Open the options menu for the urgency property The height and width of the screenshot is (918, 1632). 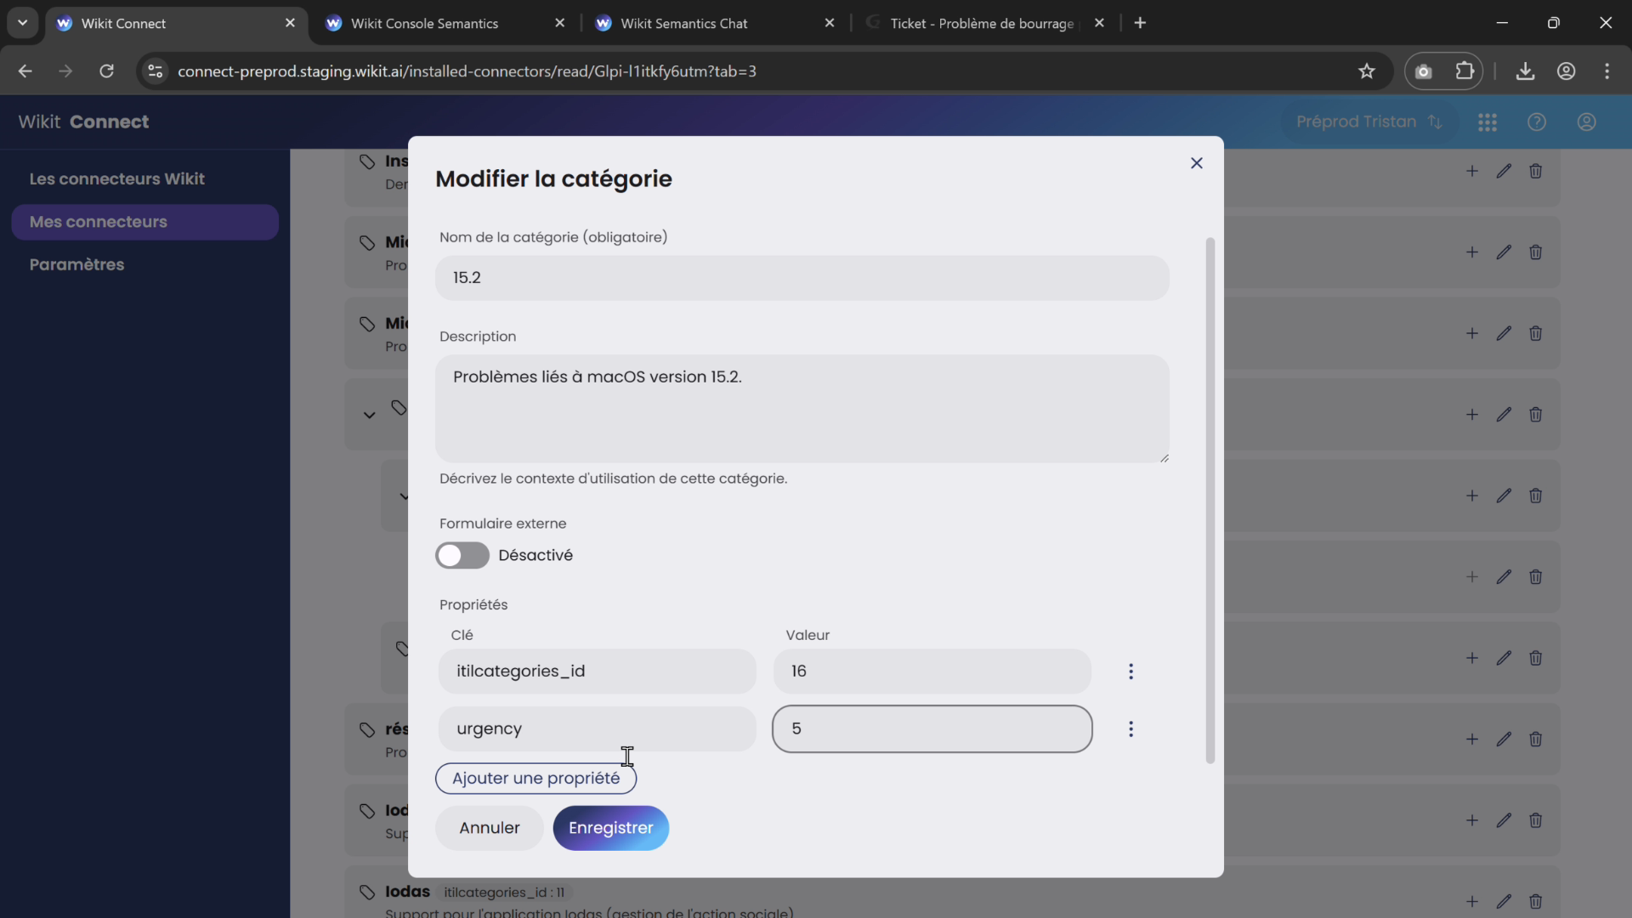pyautogui.click(x=1130, y=729)
